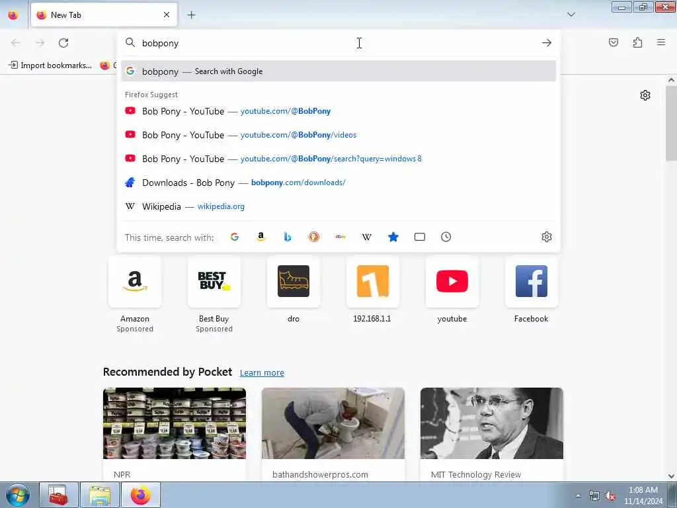
Task: Click into the address bar text field
Action: pyautogui.click(x=338, y=43)
